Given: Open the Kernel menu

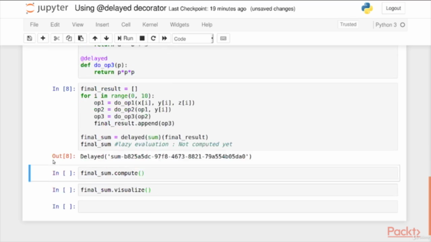Looking at the screenshot, I should pos(150,25).
